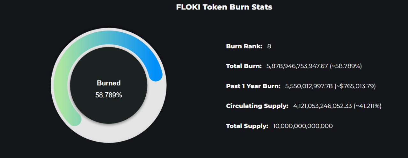Image resolution: width=408 pixels, height=158 pixels.
Task: Click the Burned label inside the chart
Action: [x=109, y=83]
